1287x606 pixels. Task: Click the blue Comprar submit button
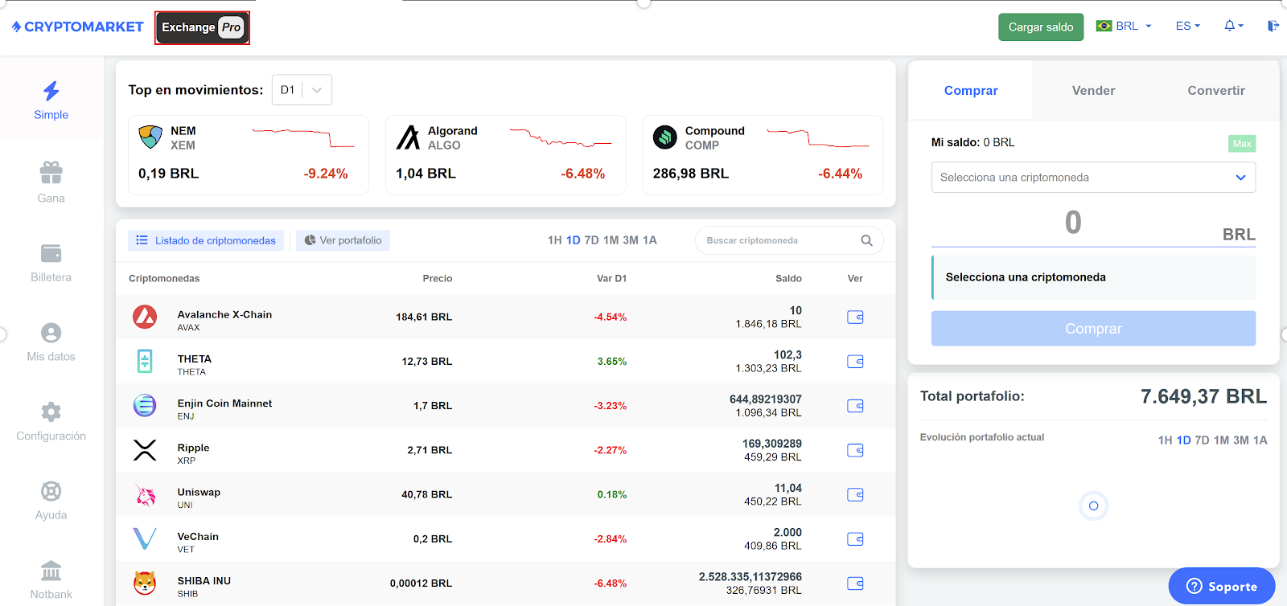click(x=1093, y=329)
